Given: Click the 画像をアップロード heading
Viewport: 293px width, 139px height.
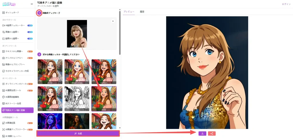Looking at the screenshot, I should pyautogui.click(x=52, y=13).
